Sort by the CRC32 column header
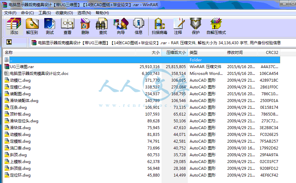The height and width of the screenshot is (183, 296). pos(269,52)
